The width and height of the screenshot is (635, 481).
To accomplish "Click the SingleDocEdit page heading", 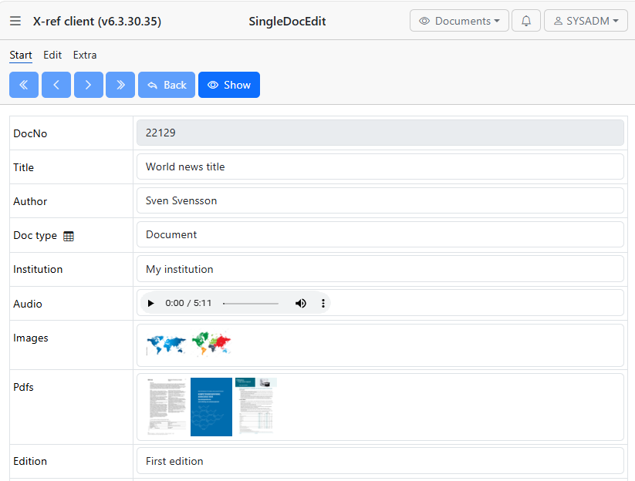I will tap(287, 21).
